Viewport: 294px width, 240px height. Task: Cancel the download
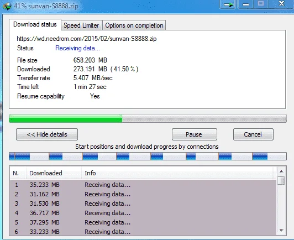click(253, 134)
